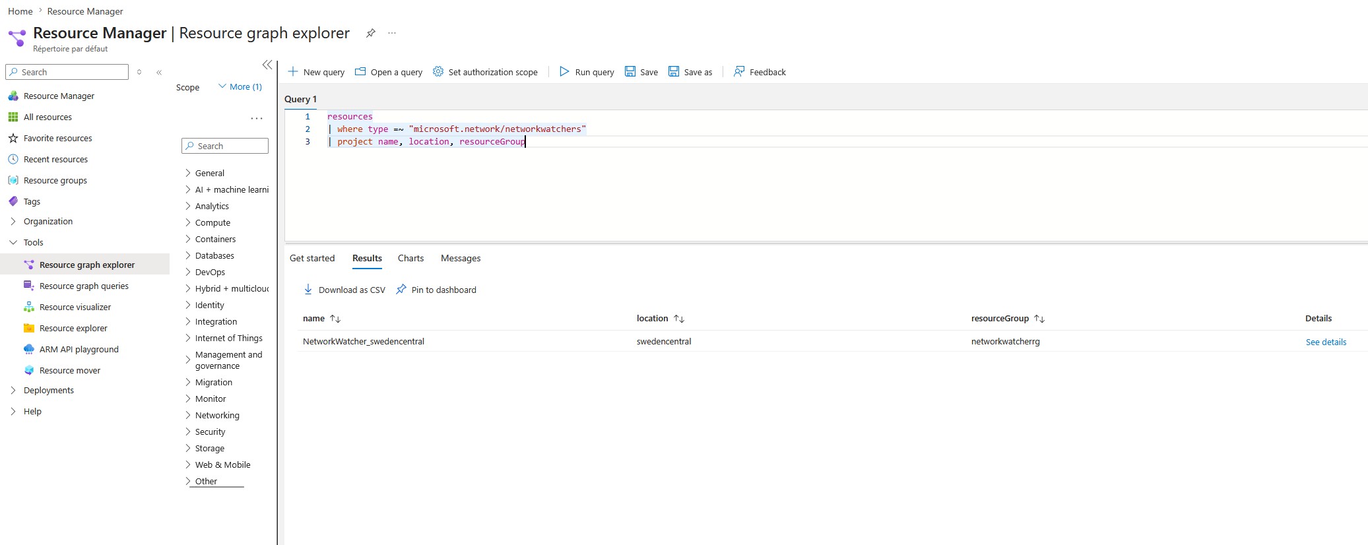Click the Save disk icon

click(x=630, y=71)
